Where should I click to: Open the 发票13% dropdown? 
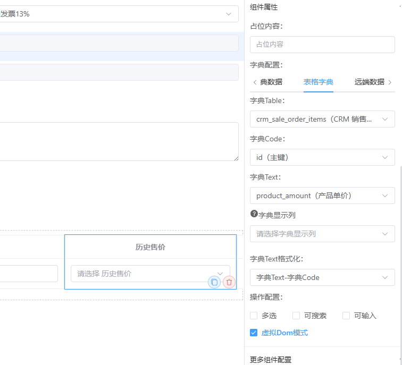click(117, 14)
